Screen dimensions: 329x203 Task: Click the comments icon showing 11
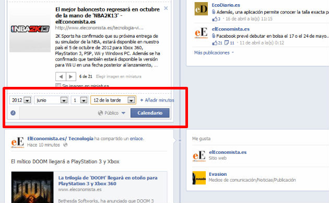tap(227, 43)
